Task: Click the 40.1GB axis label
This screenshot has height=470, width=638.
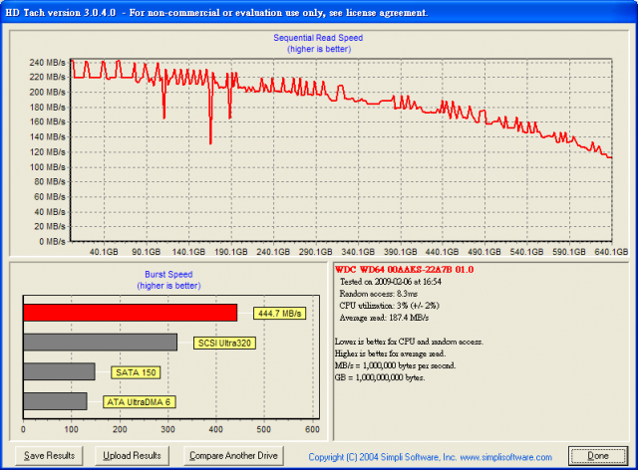Action: pyautogui.click(x=104, y=252)
